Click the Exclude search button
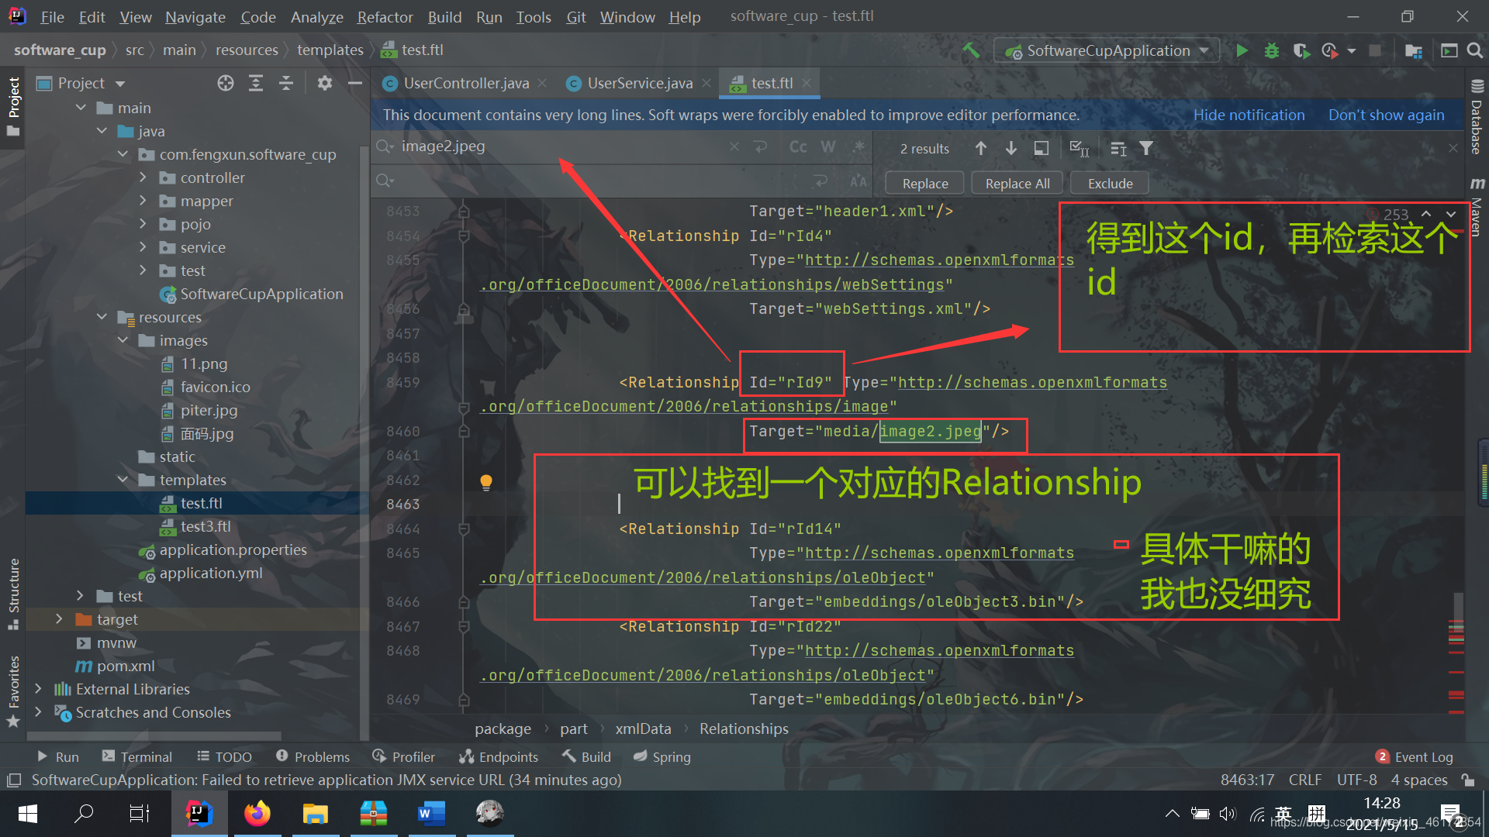1489x837 pixels. click(x=1111, y=183)
